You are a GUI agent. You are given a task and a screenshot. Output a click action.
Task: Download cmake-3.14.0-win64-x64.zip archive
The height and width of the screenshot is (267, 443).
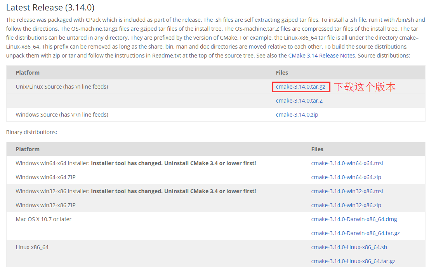pyautogui.click(x=346, y=177)
